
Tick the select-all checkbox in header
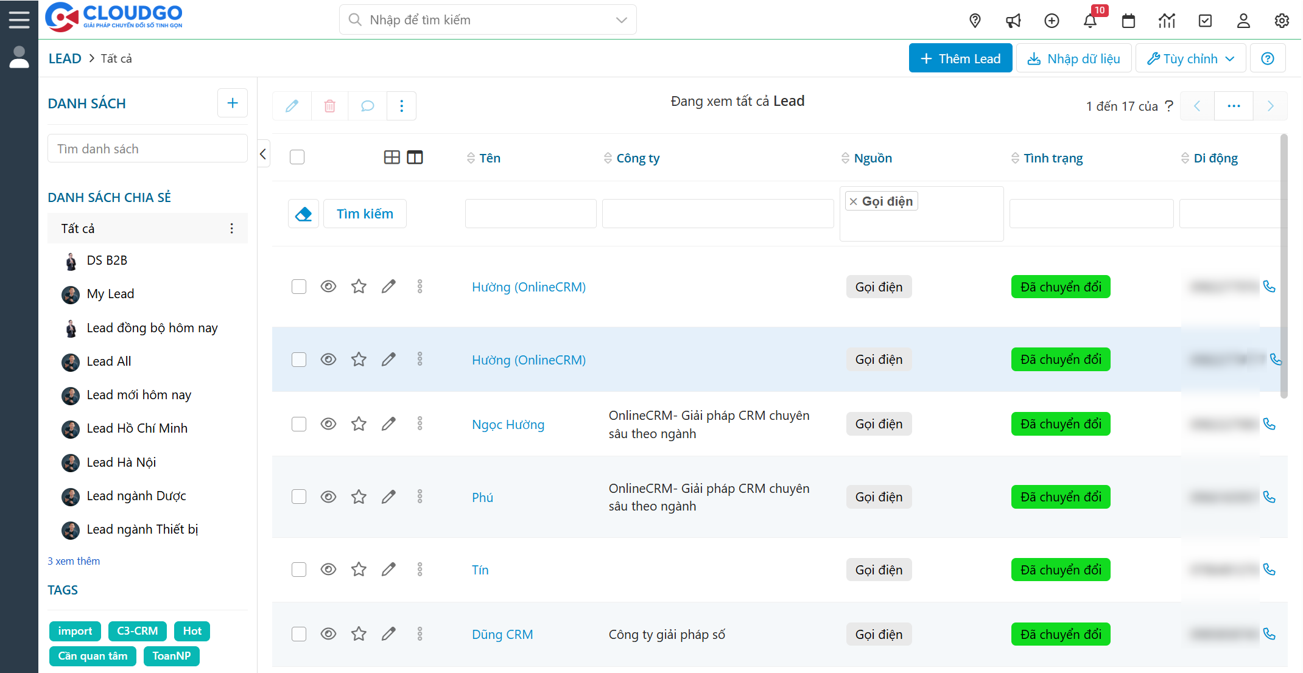pyautogui.click(x=297, y=158)
